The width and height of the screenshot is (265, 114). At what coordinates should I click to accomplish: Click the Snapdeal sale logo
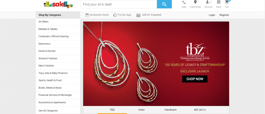click(x=58, y=5)
